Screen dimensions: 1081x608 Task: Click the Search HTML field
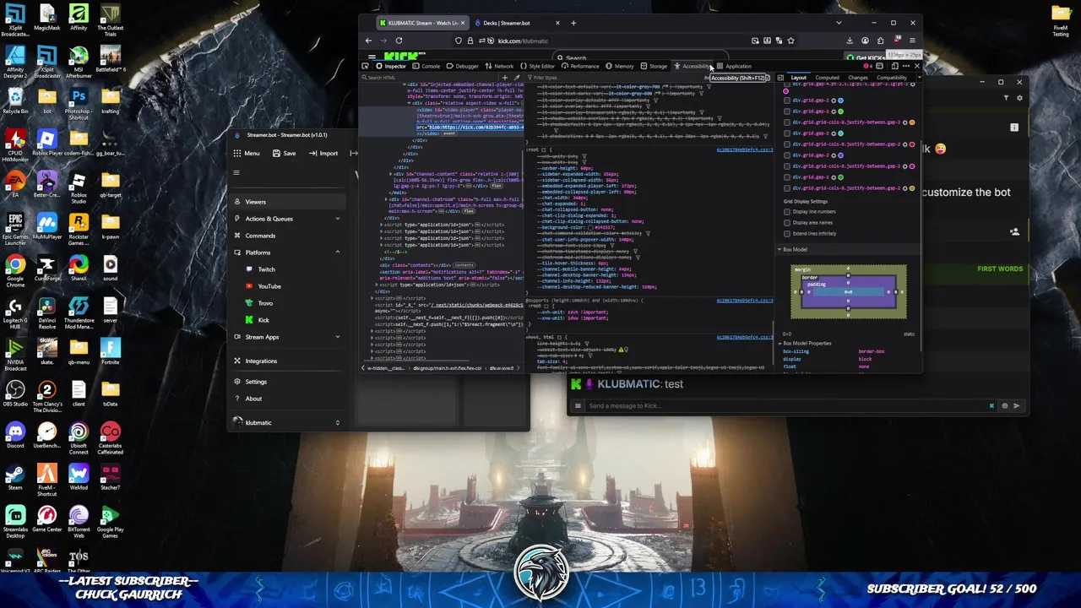pyautogui.click(x=431, y=78)
